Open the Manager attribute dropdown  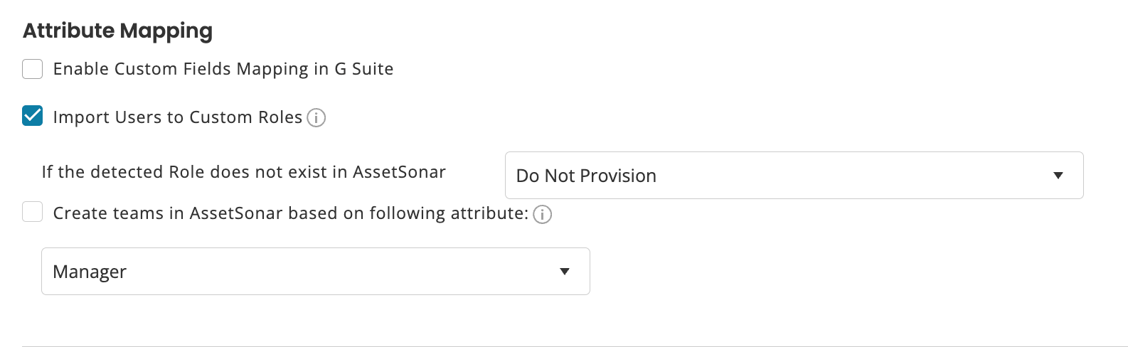(x=315, y=272)
